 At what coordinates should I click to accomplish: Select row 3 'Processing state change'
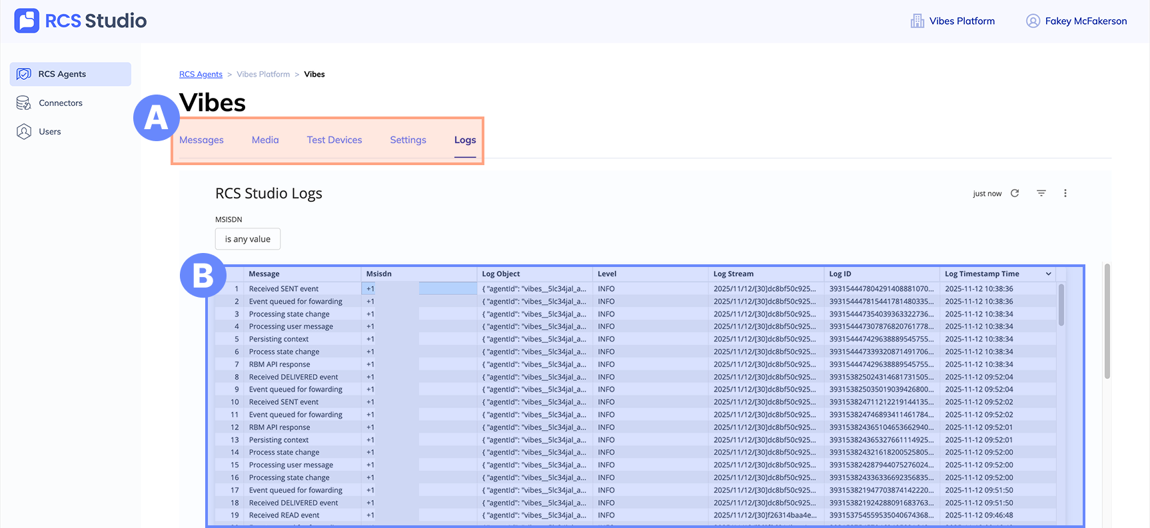[289, 314]
